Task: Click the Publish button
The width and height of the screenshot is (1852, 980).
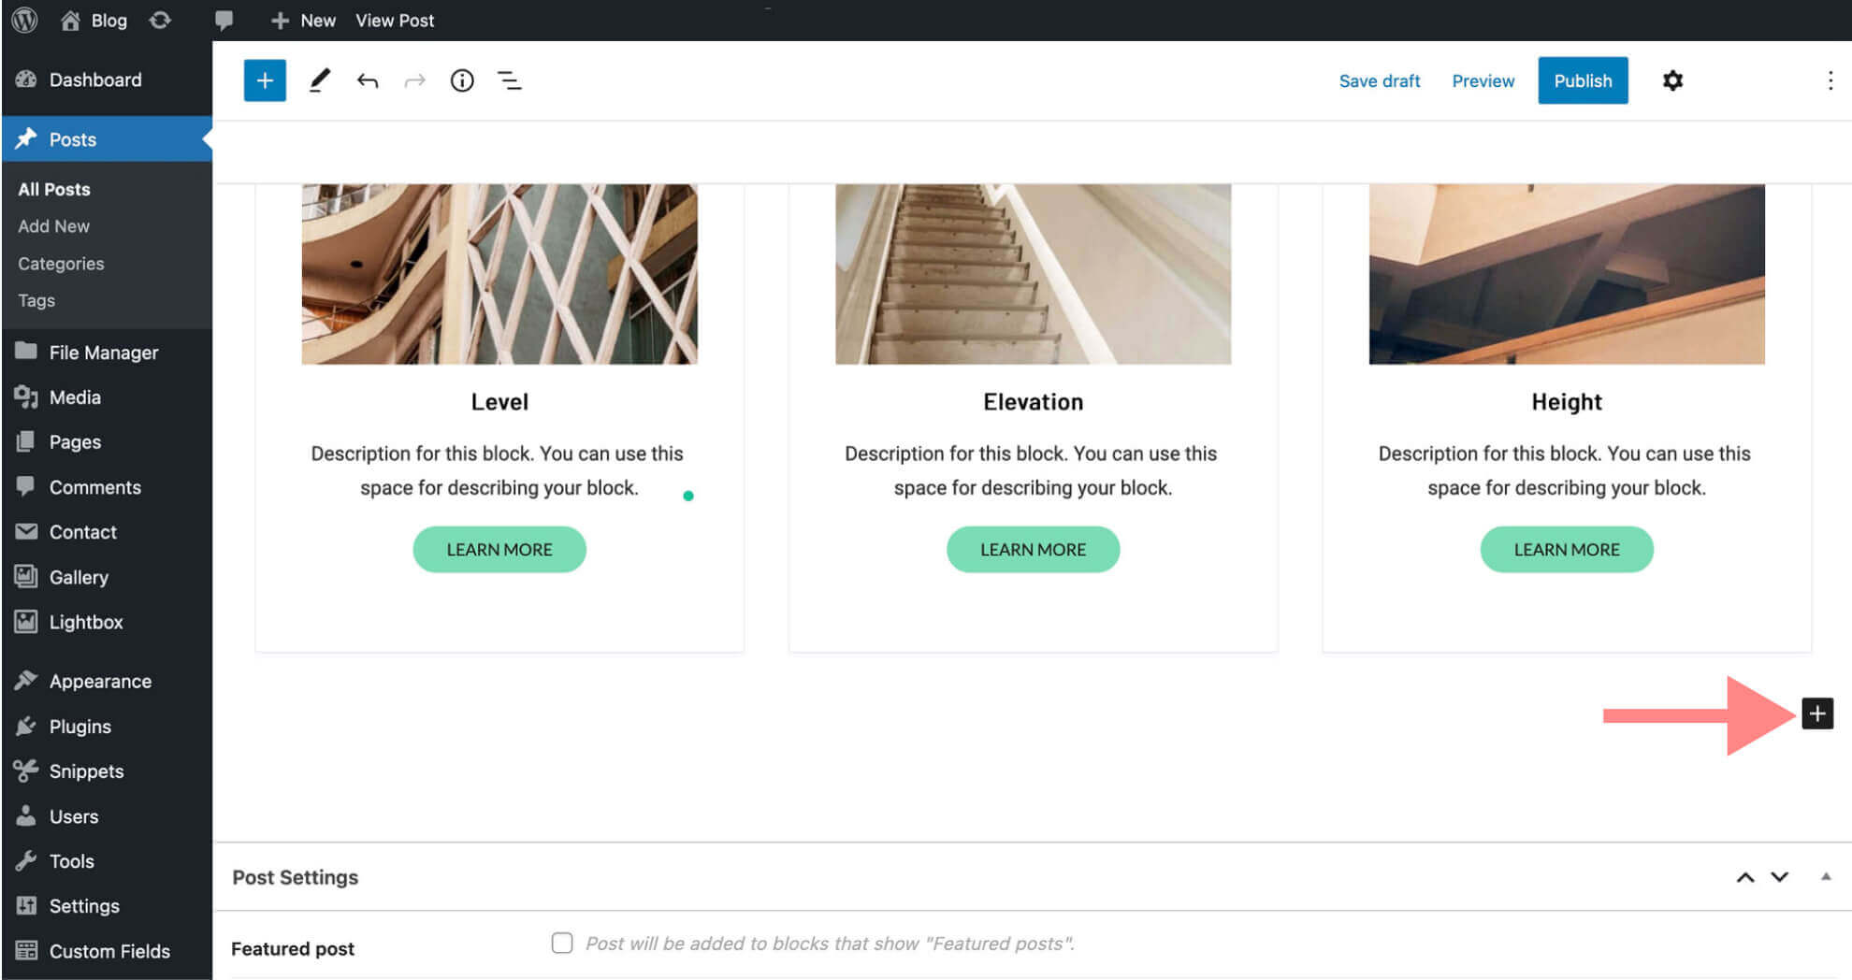Action: click(x=1583, y=80)
